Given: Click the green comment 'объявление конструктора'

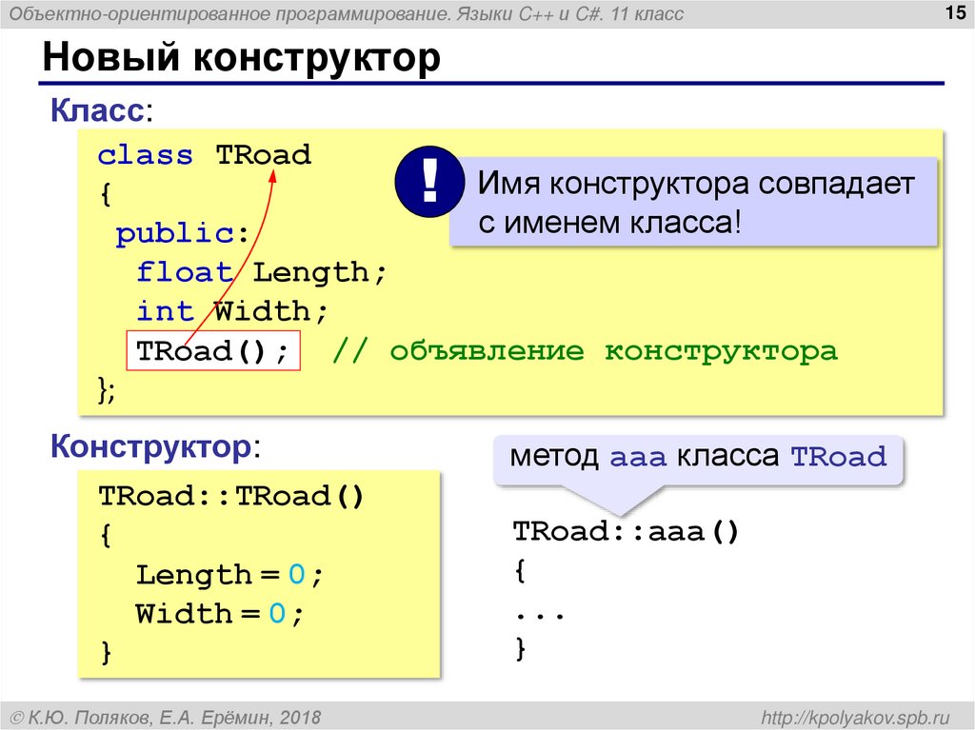Looking at the screenshot, I should click(613, 351).
